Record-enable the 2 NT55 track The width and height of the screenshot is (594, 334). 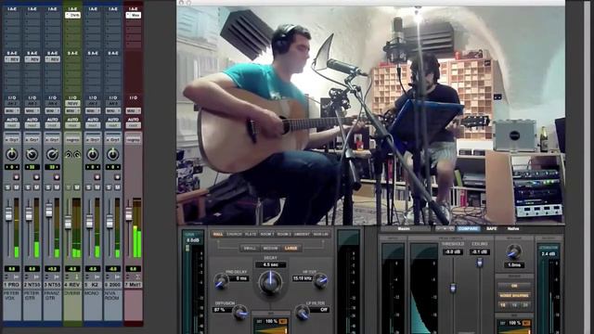click(36, 177)
